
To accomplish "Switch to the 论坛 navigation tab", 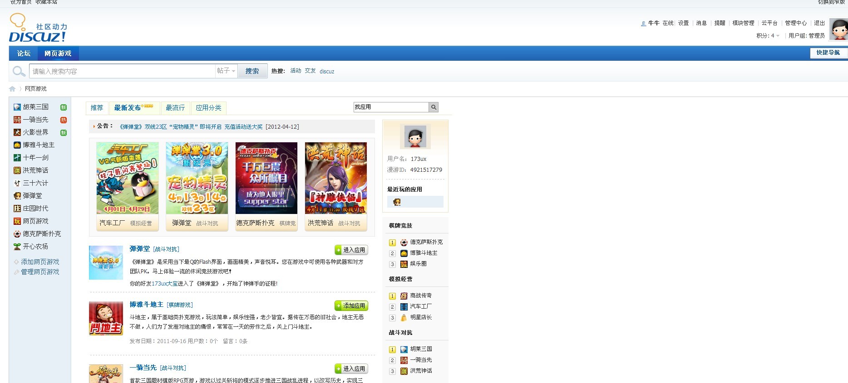I will pyautogui.click(x=24, y=53).
